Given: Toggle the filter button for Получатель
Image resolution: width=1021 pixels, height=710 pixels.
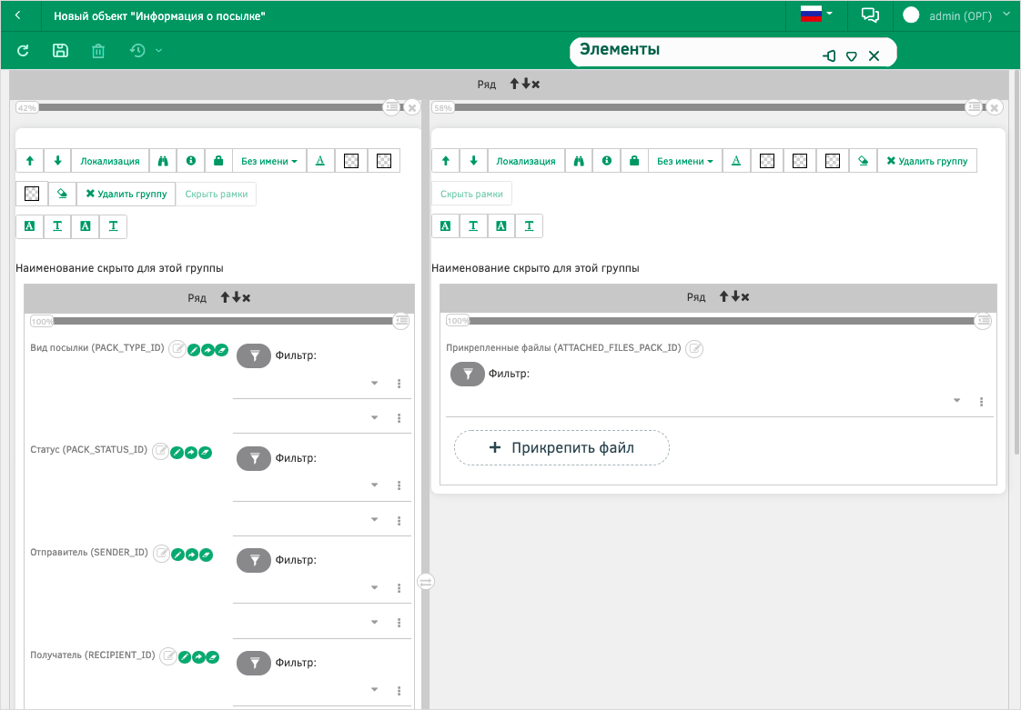Looking at the screenshot, I should click(x=253, y=663).
